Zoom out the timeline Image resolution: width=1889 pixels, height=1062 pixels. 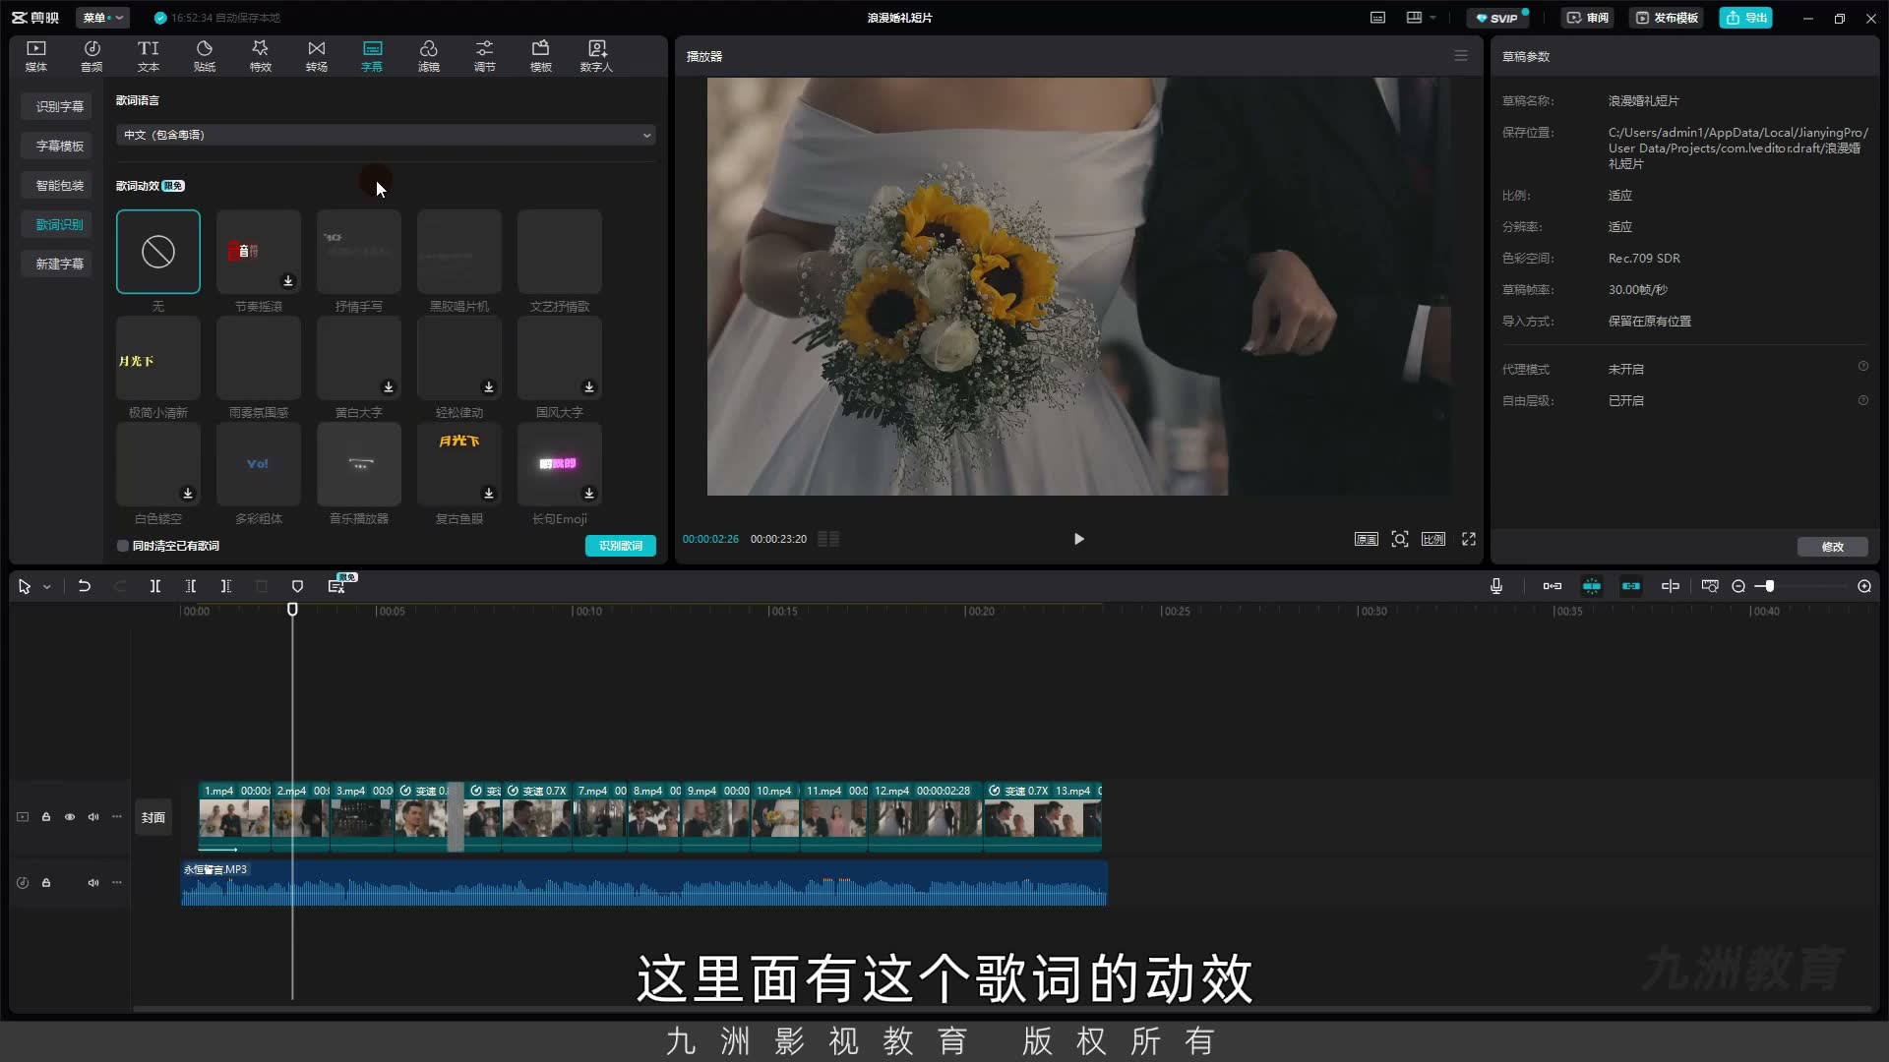coord(1738,586)
